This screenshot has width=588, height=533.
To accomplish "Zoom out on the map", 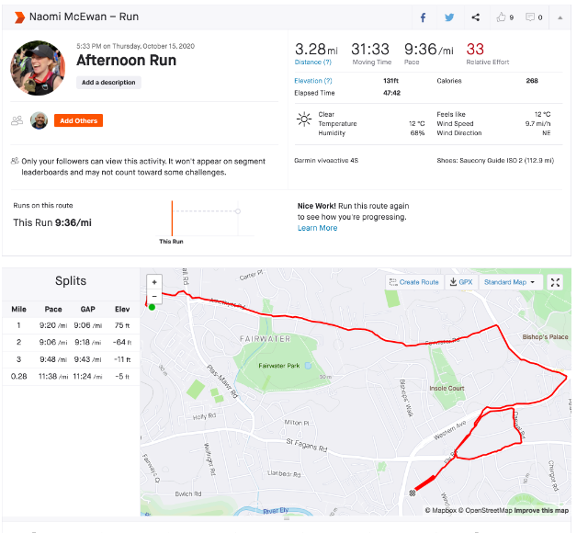I will point(153,297).
